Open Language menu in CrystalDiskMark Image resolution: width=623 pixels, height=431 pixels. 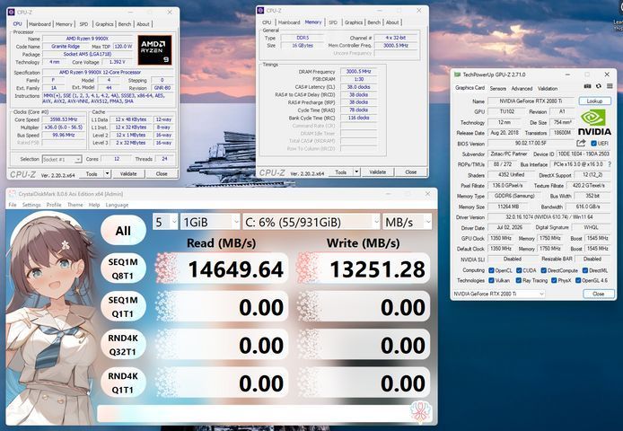pyautogui.click(x=117, y=205)
